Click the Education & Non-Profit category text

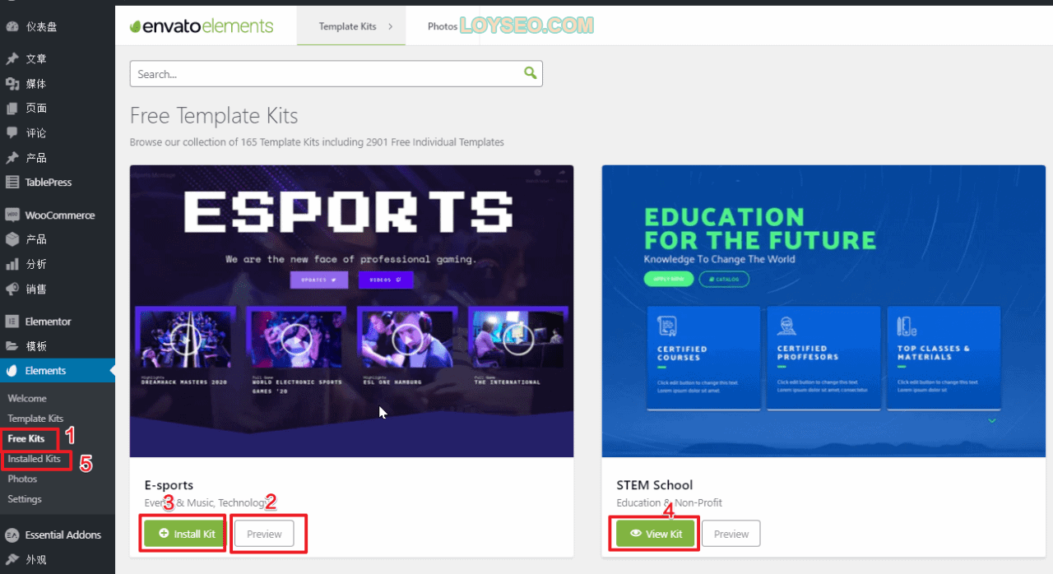[x=669, y=502]
